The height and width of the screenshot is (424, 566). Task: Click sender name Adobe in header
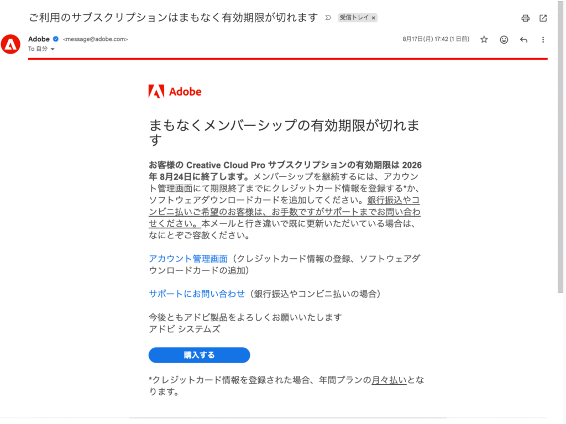pos(39,39)
